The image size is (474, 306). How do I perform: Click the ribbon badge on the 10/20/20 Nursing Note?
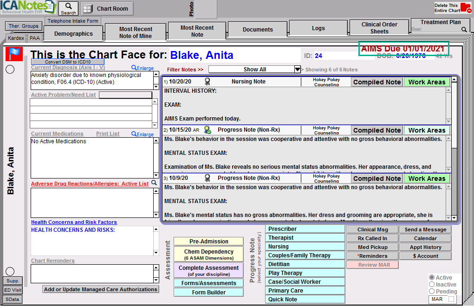click(208, 82)
